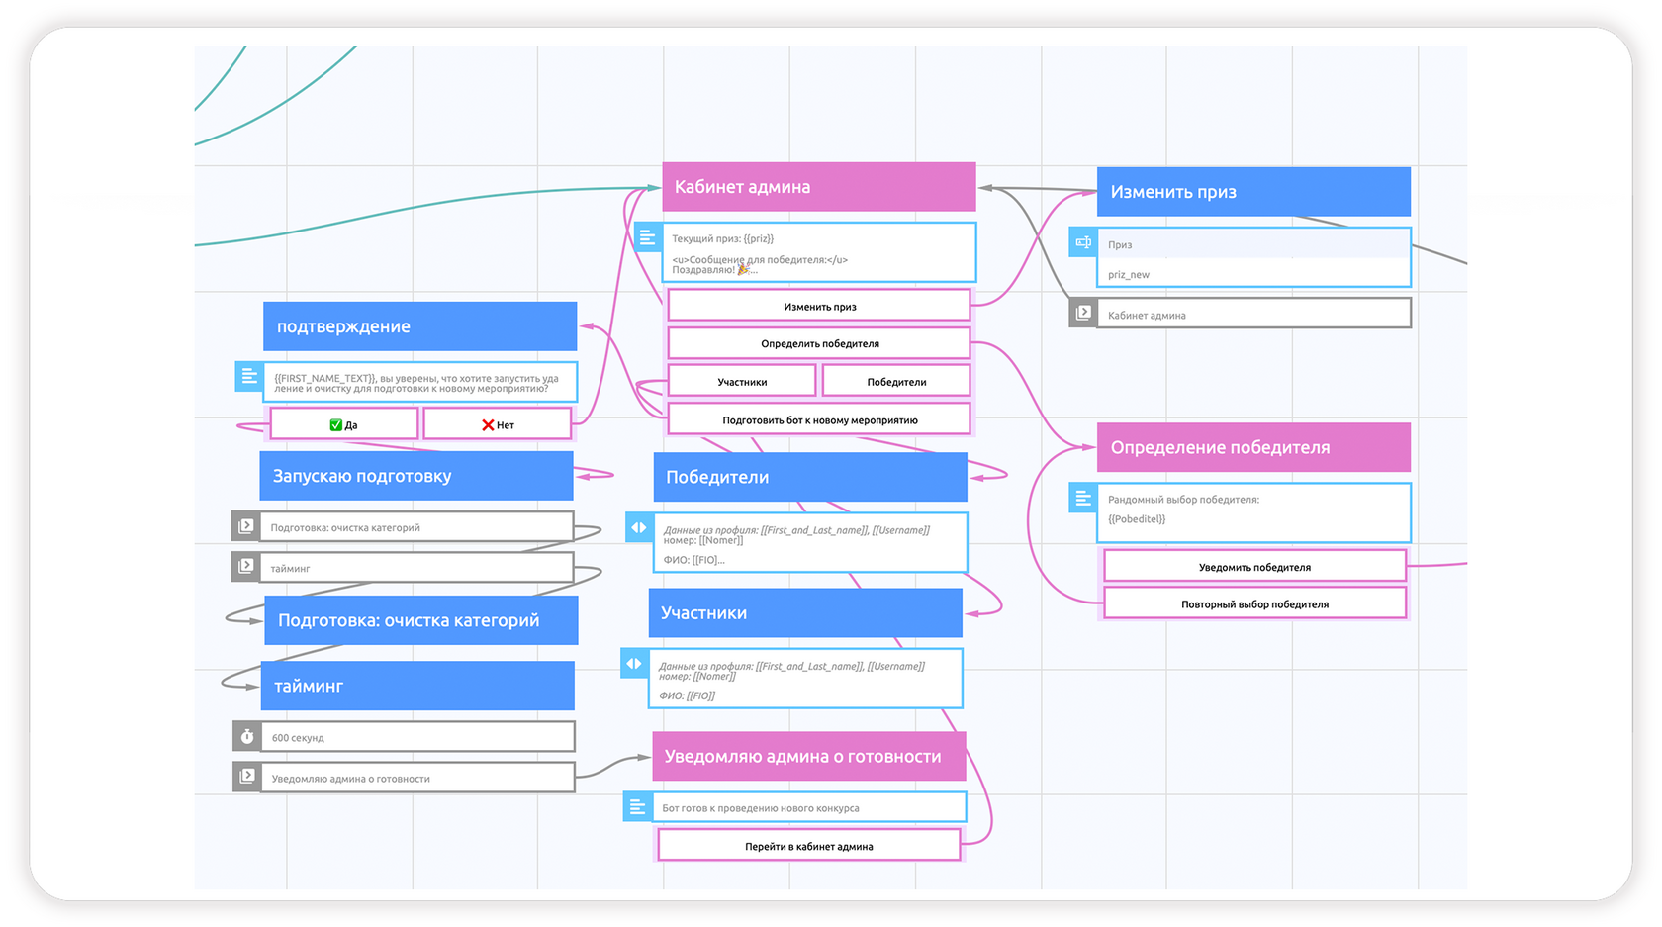Click 'Уведомить победителя' button
1662x927 pixels.
coord(1254,567)
